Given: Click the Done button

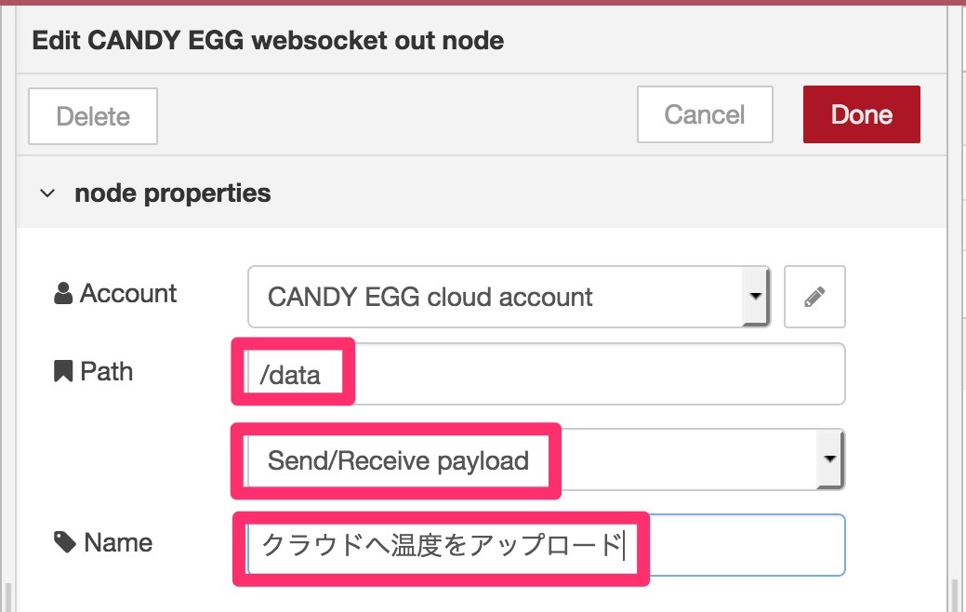Looking at the screenshot, I should click(x=861, y=114).
